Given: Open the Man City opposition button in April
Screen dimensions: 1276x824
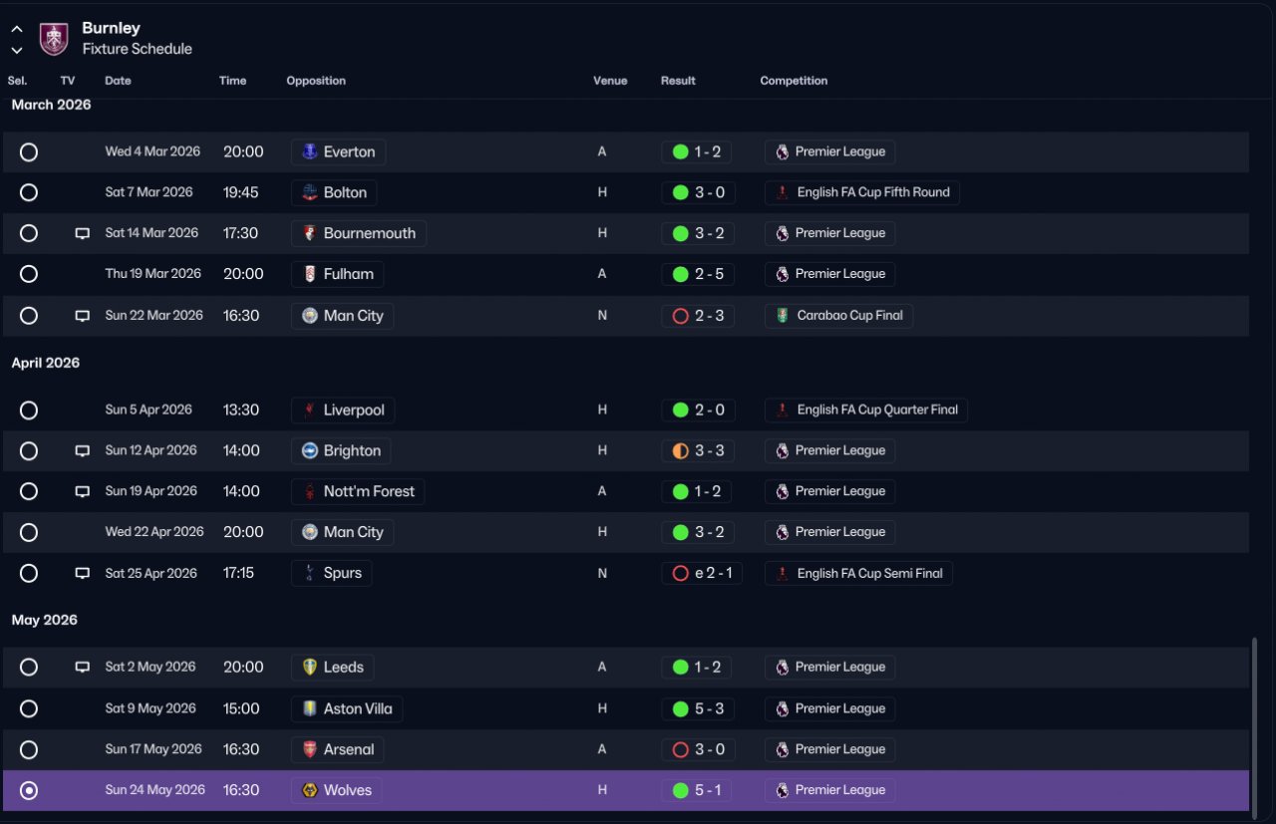Looking at the screenshot, I should point(343,532).
